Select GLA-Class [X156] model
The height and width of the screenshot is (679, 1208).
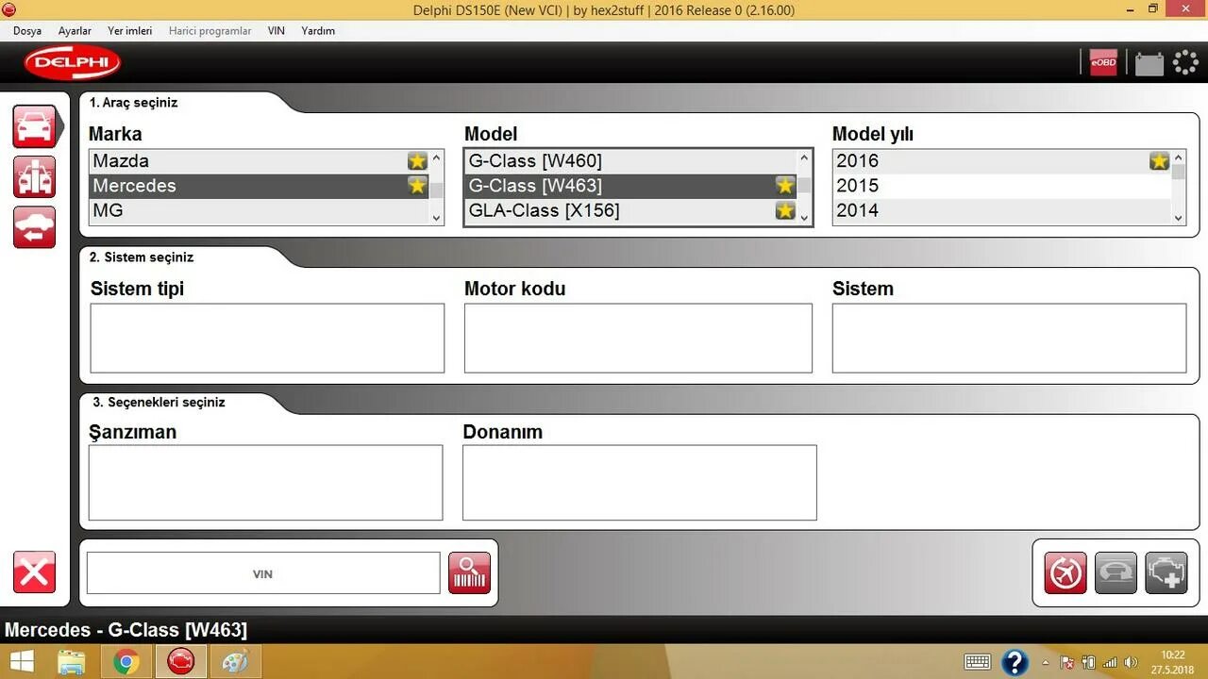click(x=630, y=210)
